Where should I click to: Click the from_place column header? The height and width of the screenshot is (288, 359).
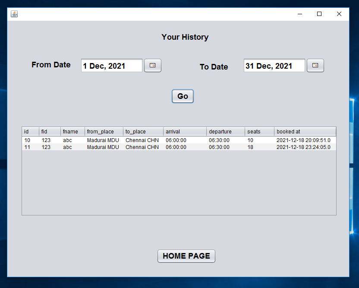104,132
